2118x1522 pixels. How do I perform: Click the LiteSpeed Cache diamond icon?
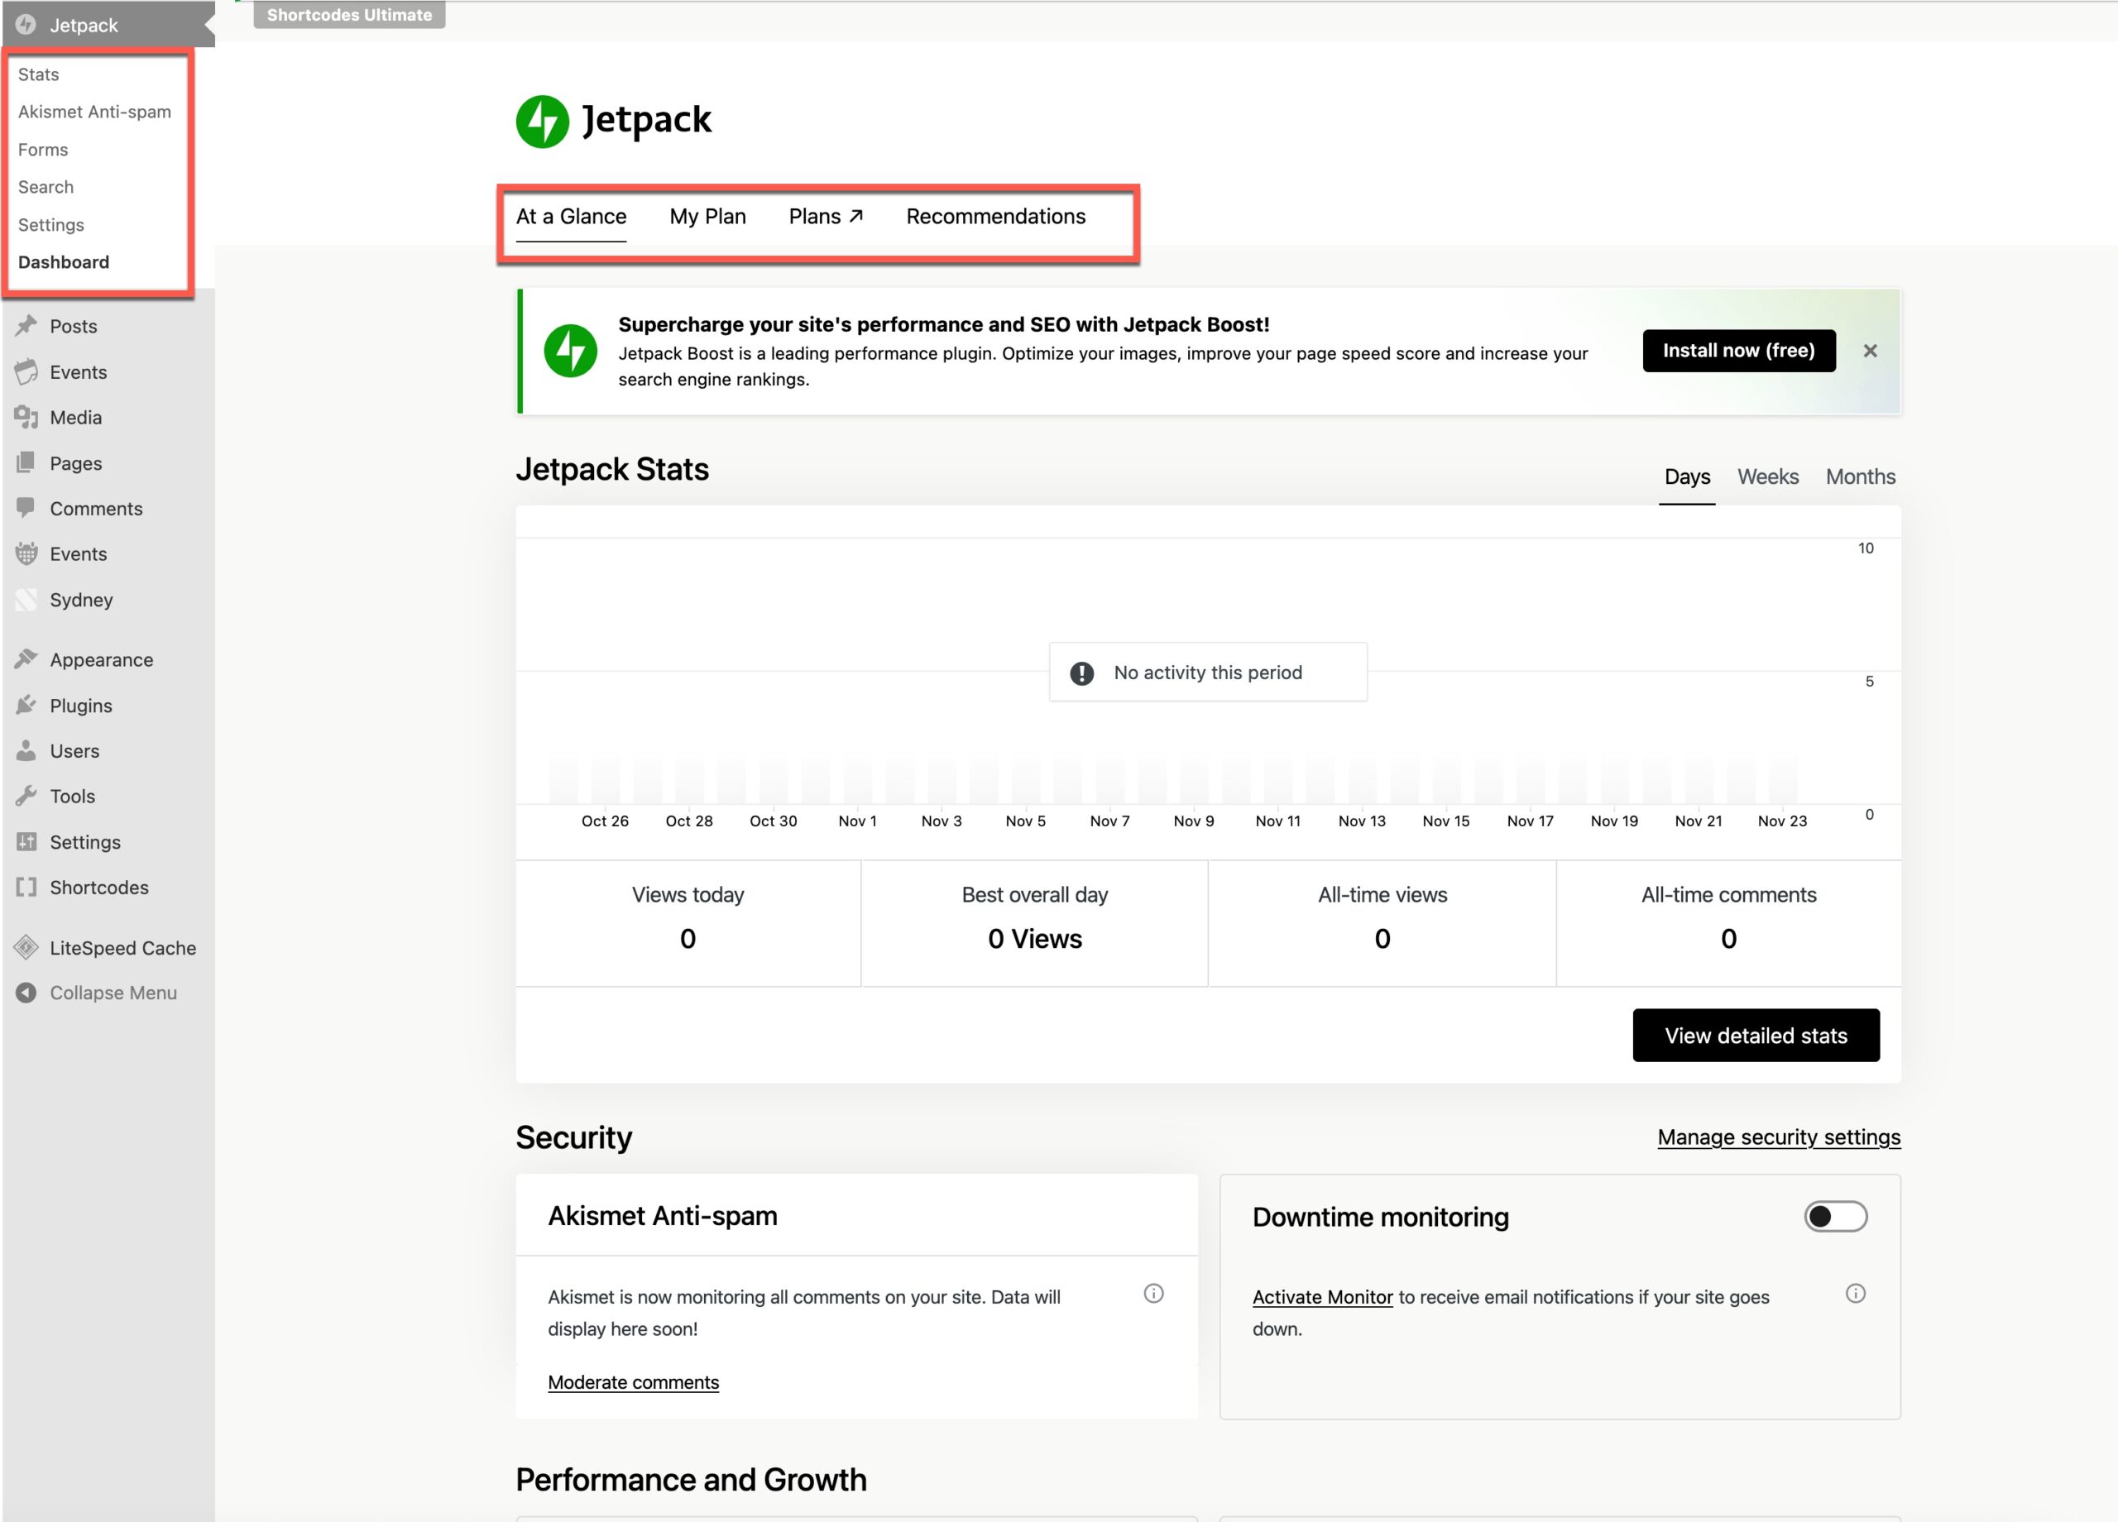26,947
